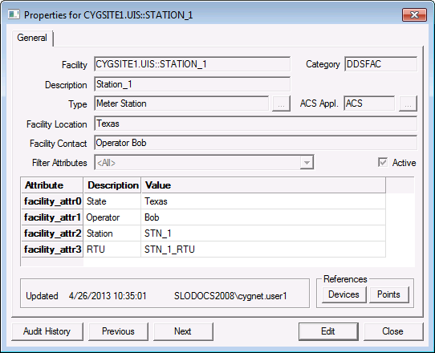This screenshot has height=353, width=435.
Task: Close the Properties dialog with the X button
Action: point(414,14)
